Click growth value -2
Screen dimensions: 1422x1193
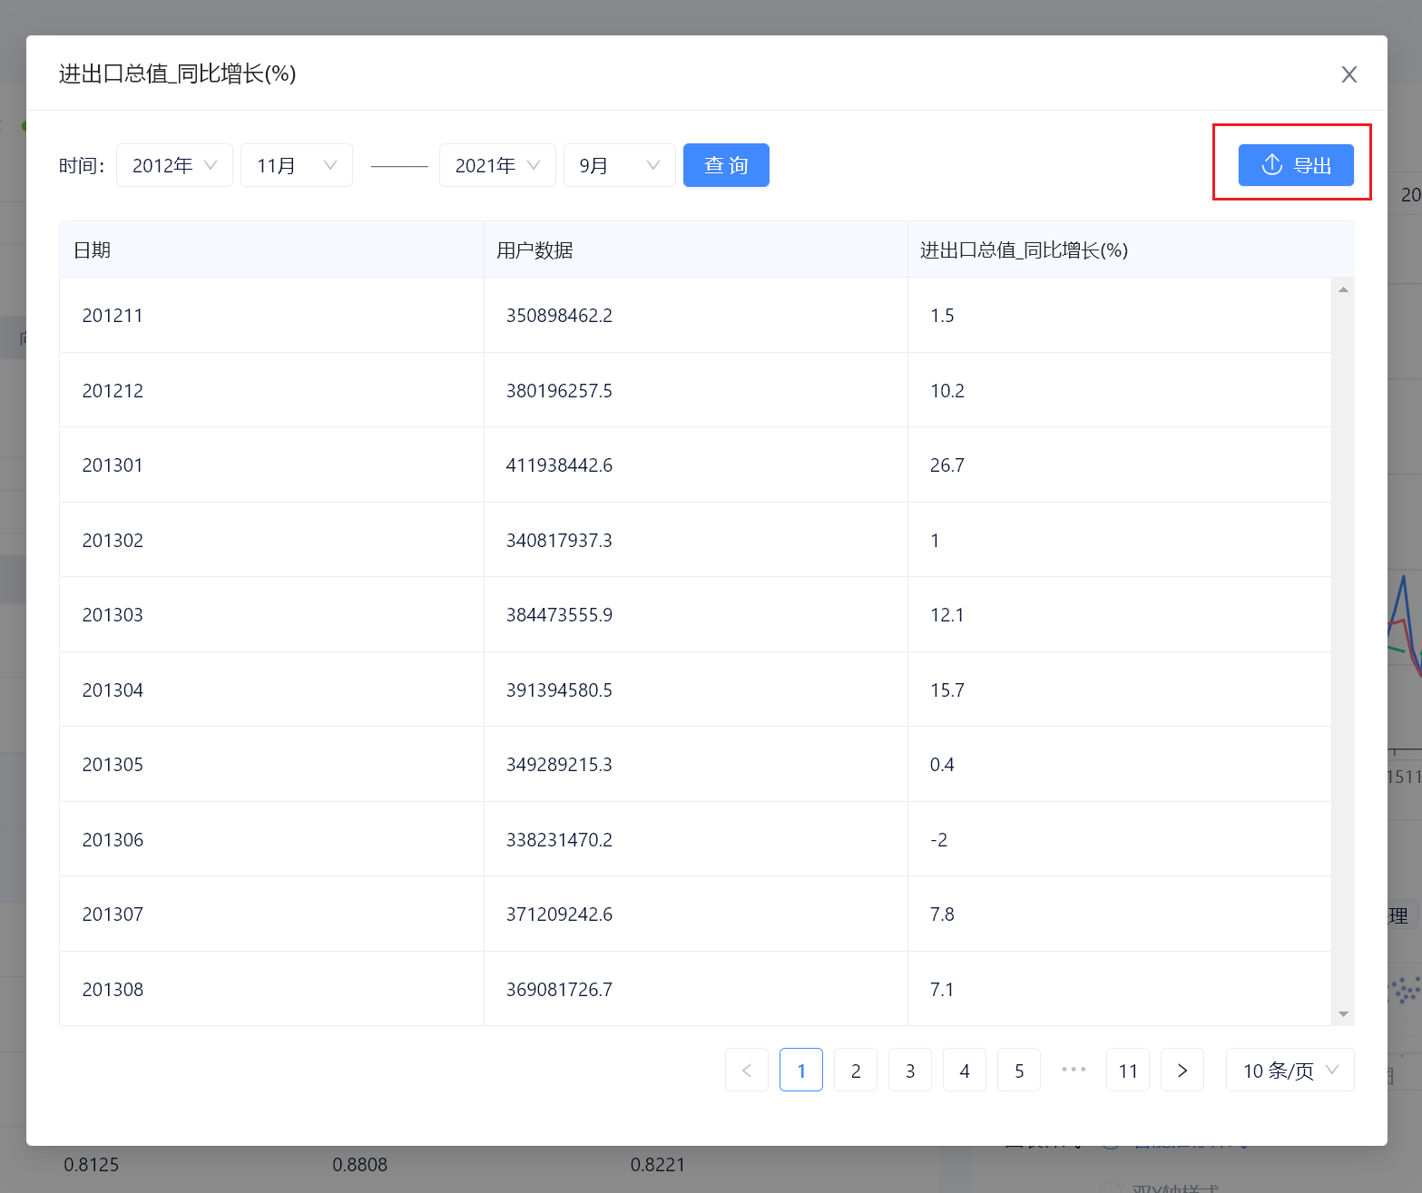pos(938,840)
